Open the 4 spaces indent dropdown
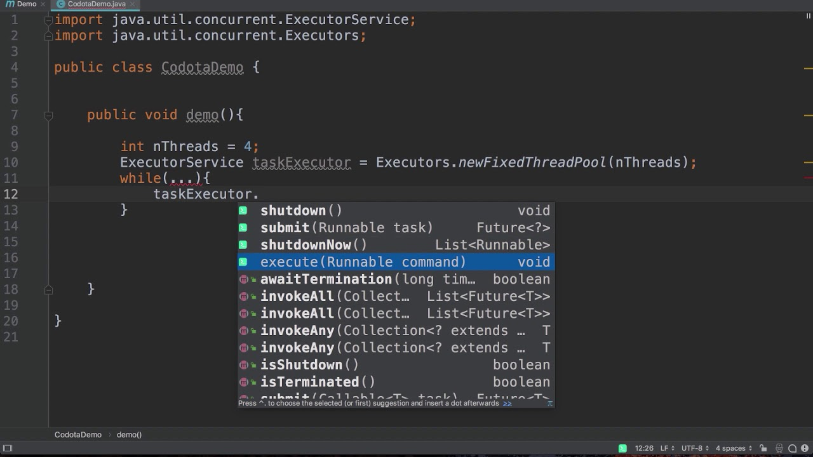 tap(734, 448)
